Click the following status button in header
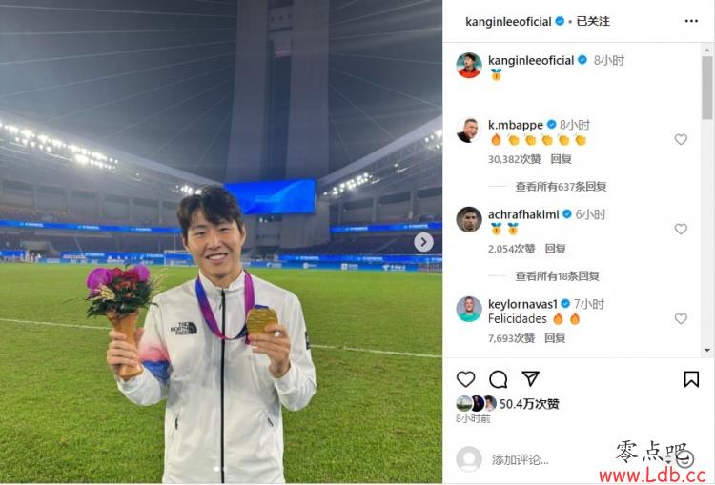Screen dimensions: 715x485 click(593, 21)
